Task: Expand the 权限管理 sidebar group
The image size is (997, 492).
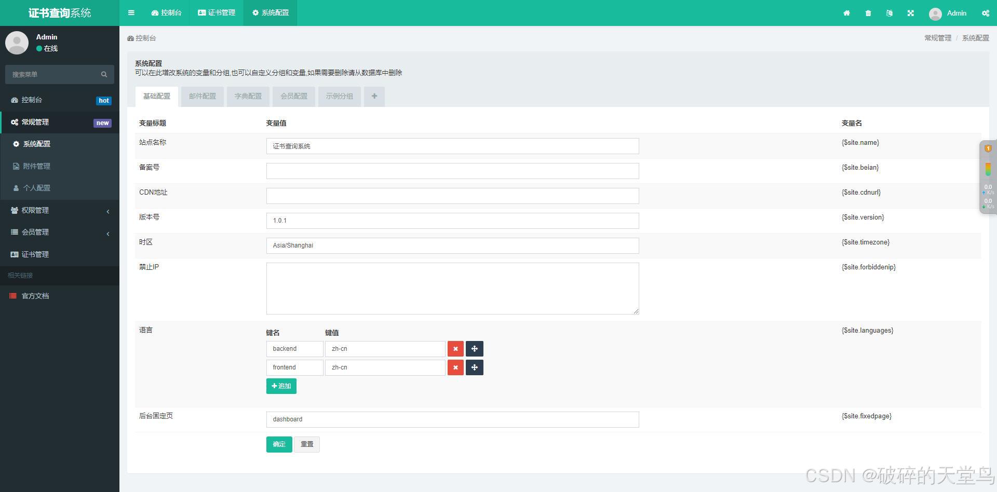Action: tap(60, 210)
